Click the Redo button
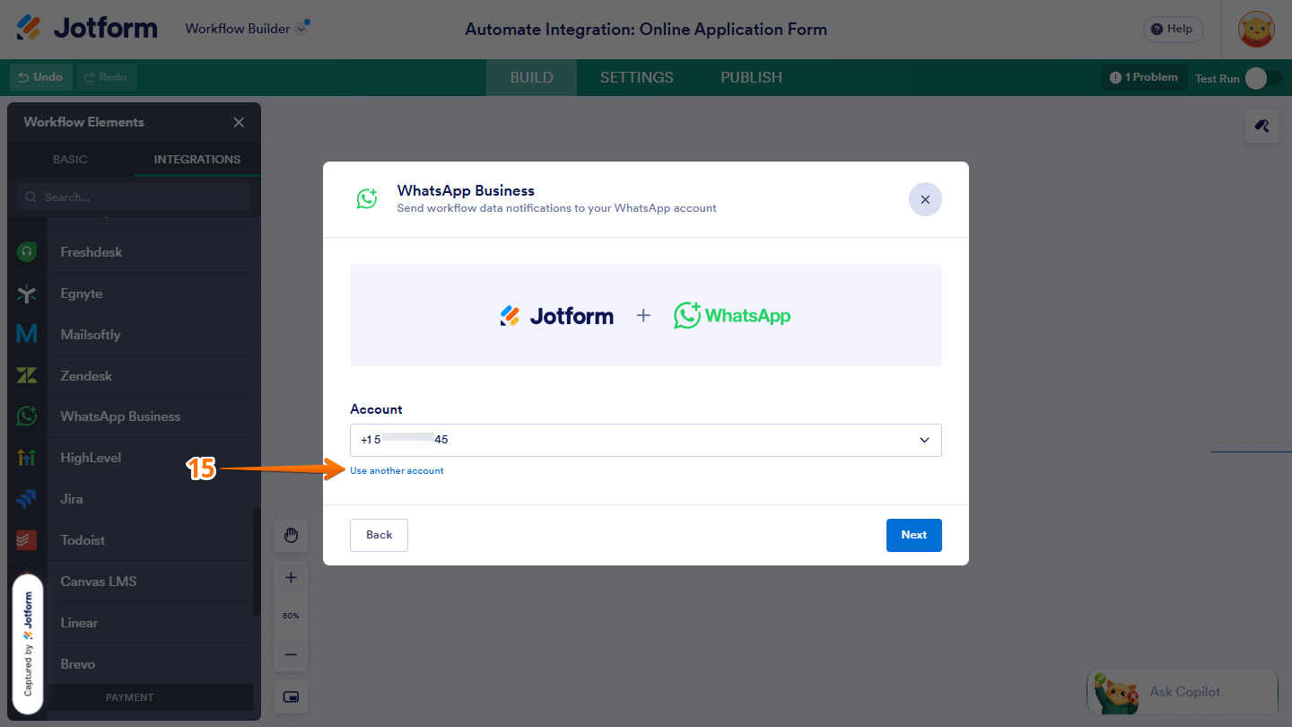The height and width of the screenshot is (727, 1292). pos(106,77)
